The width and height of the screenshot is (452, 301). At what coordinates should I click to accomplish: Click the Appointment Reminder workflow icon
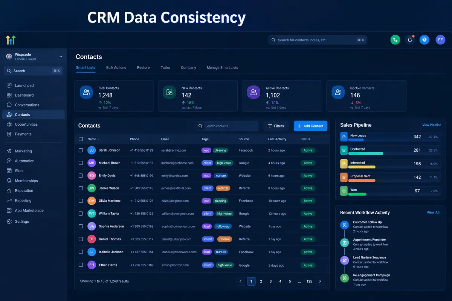click(x=344, y=243)
